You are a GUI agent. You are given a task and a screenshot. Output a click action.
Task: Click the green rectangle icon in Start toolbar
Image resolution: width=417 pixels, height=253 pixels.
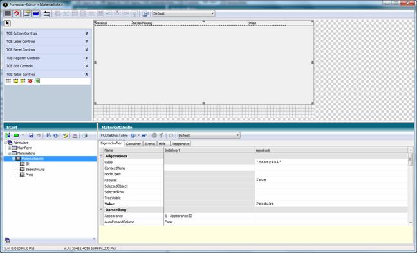[x=16, y=135]
